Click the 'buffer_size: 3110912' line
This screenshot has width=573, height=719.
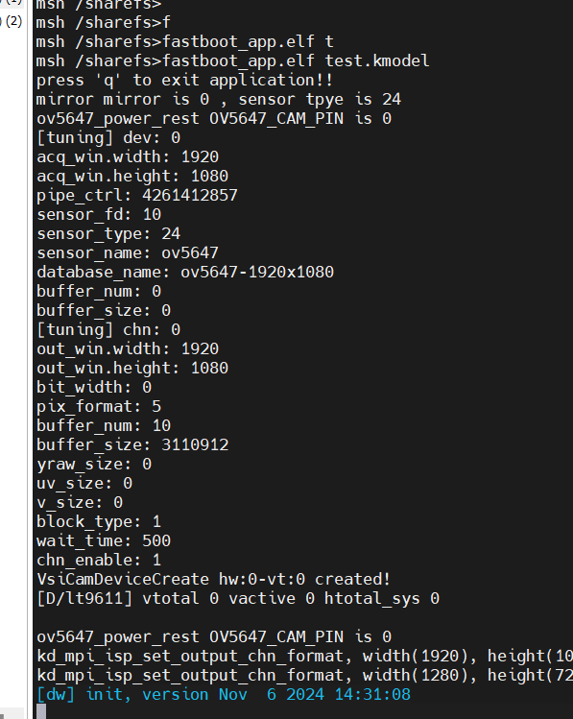click(x=132, y=444)
